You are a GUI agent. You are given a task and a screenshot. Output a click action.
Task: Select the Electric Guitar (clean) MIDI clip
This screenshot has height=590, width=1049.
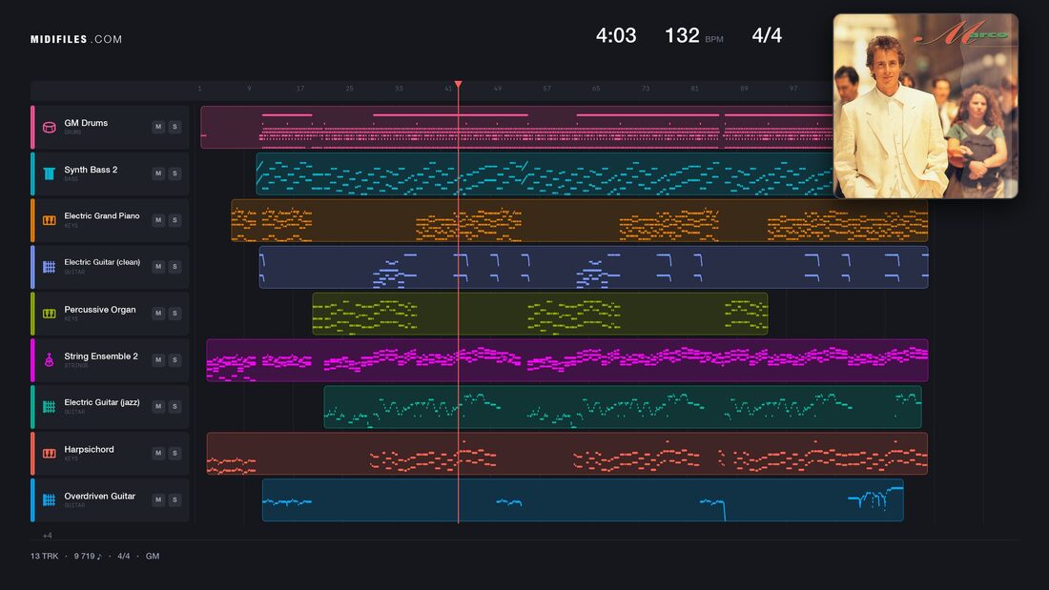(593, 267)
